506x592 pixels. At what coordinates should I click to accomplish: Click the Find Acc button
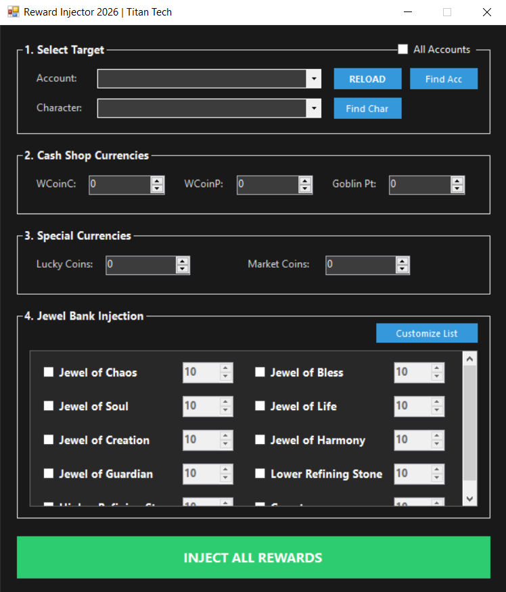click(x=443, y=79)
